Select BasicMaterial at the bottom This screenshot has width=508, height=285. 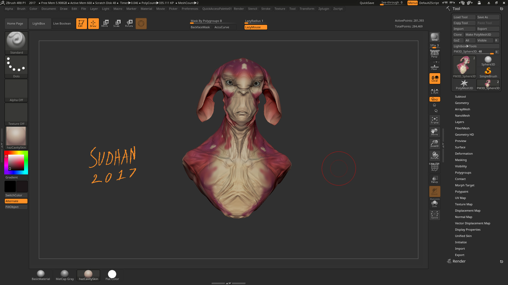[41, 275]
